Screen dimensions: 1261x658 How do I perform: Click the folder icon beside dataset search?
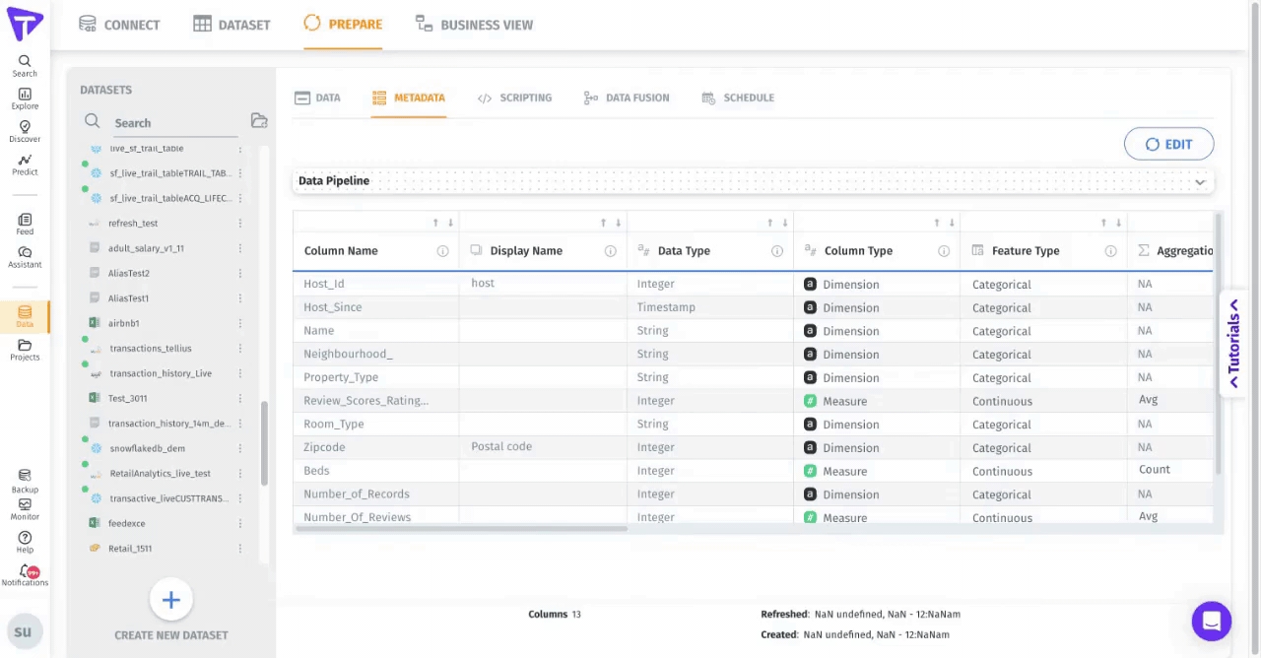pyautogui.click(x=259, y=121)
